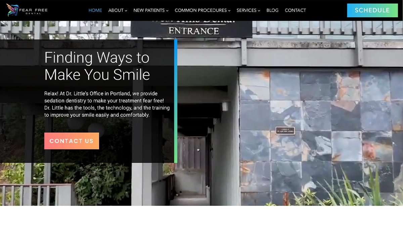Click the orange CONTACT US button
The height and width of the screenshot is (226, 403).
[x=72, y=141]
